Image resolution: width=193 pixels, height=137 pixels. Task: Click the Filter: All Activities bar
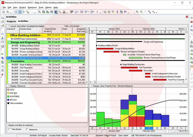coord(126,26)
